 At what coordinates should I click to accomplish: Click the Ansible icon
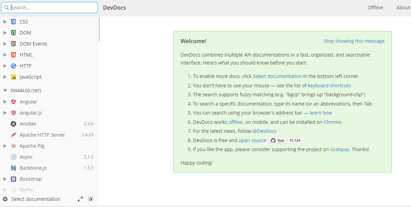pyautogui.click(x=13, y=124)
